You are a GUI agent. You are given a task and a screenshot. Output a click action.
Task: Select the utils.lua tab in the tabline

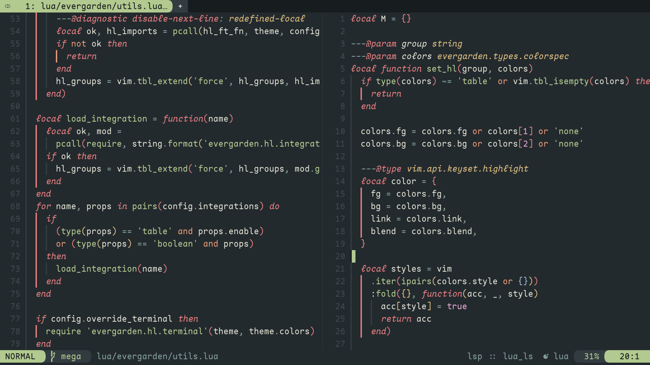86,6
